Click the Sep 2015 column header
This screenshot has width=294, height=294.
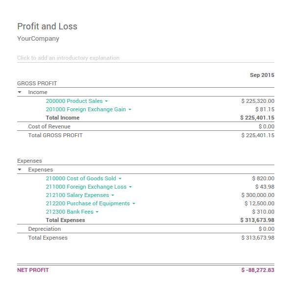click(262, 75)
